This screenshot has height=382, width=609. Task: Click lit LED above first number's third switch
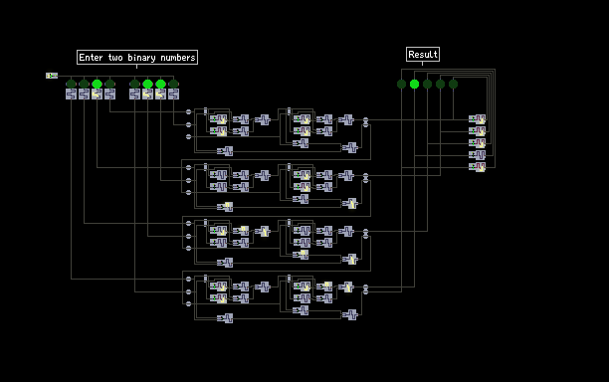click(98, 84)
